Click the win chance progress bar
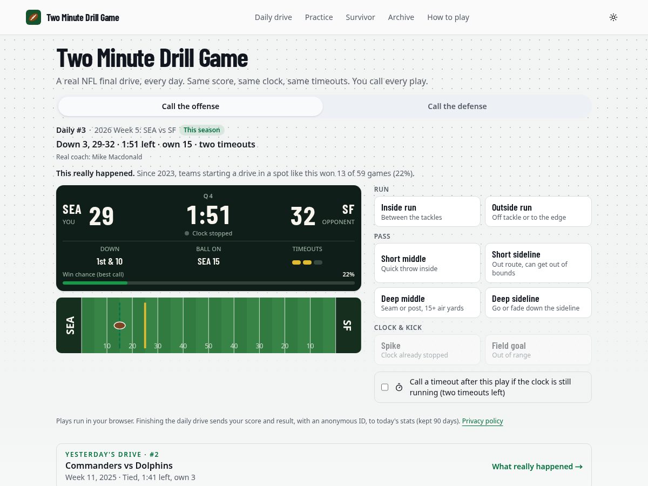The image size is (648, 486). coord(208,283)
